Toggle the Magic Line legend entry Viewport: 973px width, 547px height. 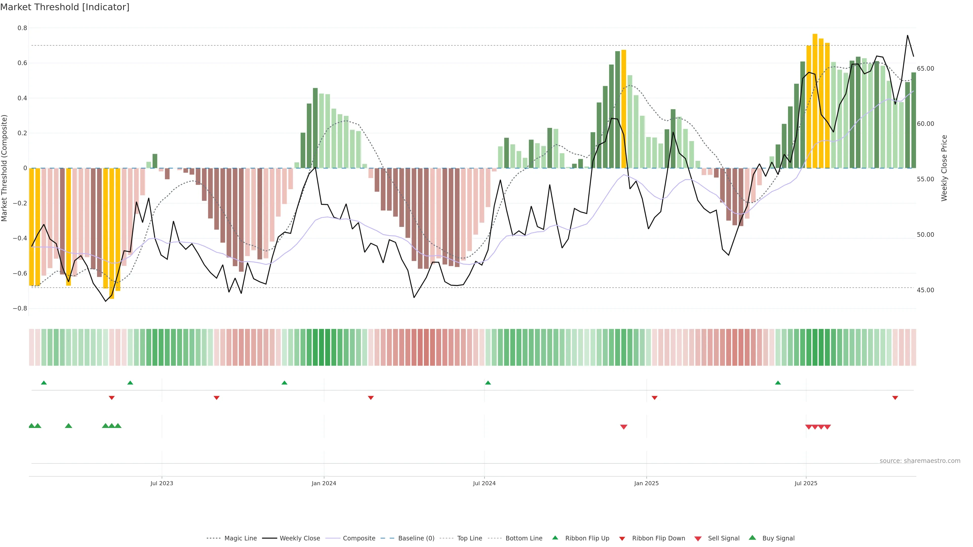pos(240,538)
